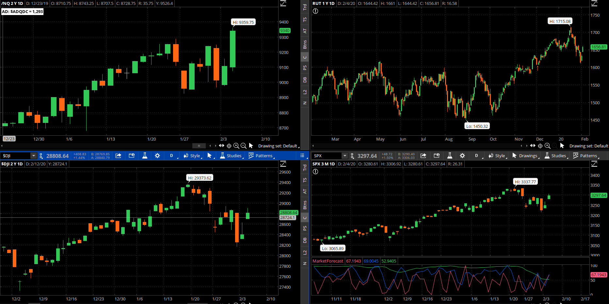Open N tab beside $DJI chart

click(x=305, y=263)
